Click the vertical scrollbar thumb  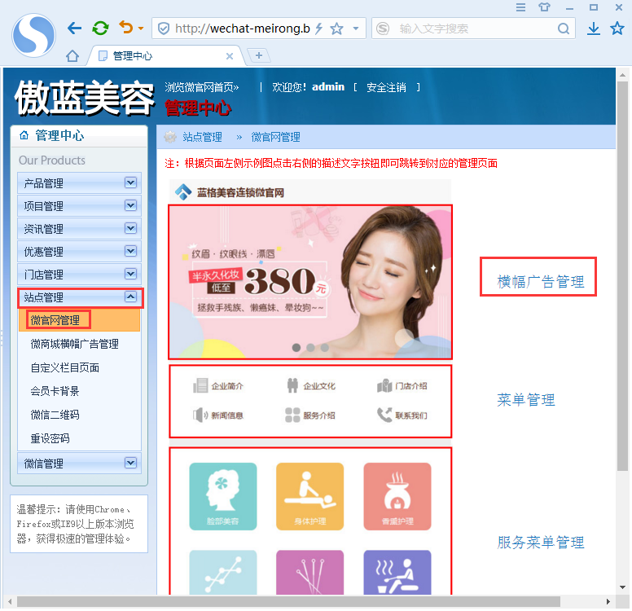point(623,276)
